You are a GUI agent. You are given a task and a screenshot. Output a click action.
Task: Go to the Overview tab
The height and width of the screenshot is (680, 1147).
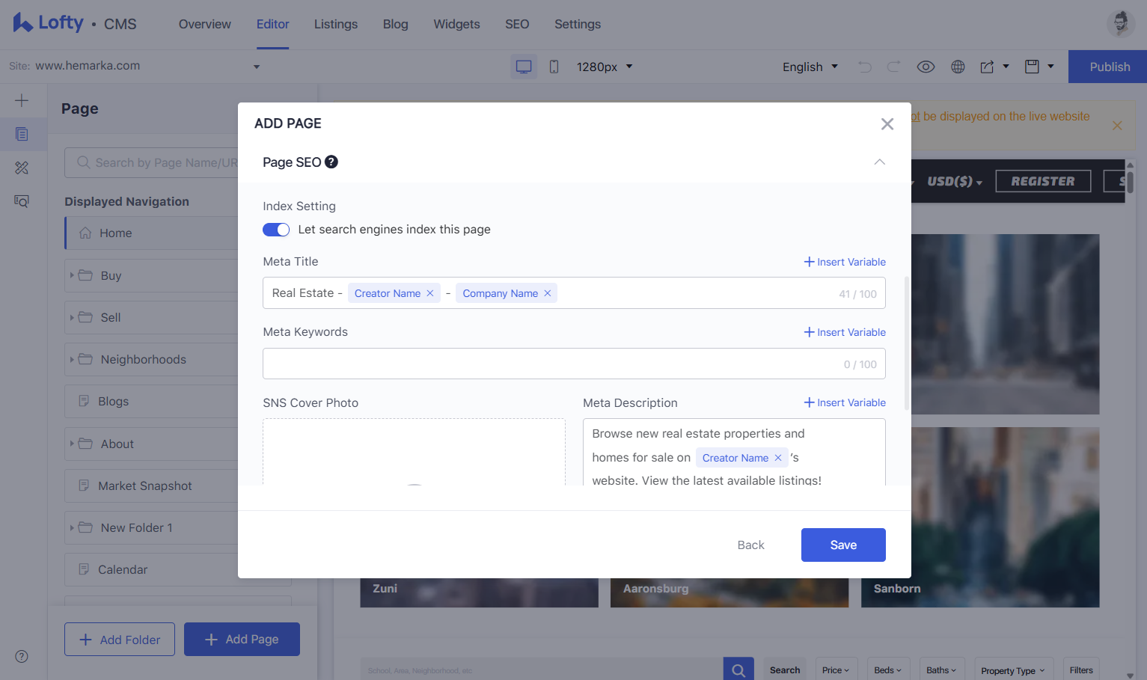[x=205, y=24]
